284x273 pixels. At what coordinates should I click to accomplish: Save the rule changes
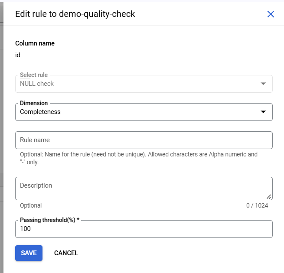point(29,253)
